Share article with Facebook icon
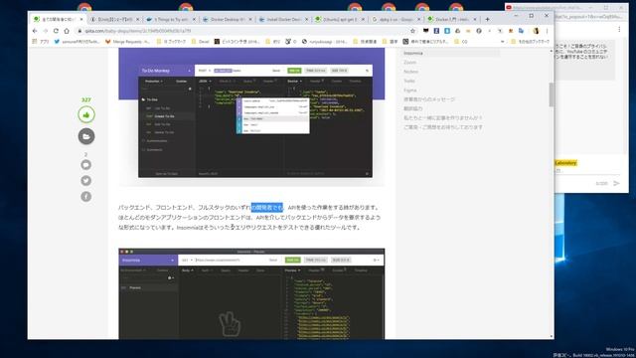The image size is (636, 358). pyautogui.click(x=86, y=197)
